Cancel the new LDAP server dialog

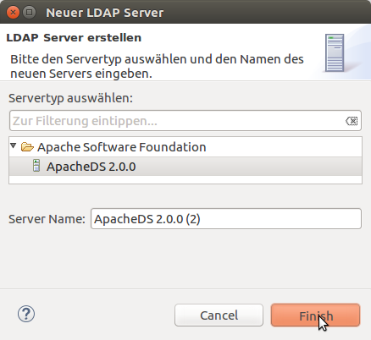219,315
